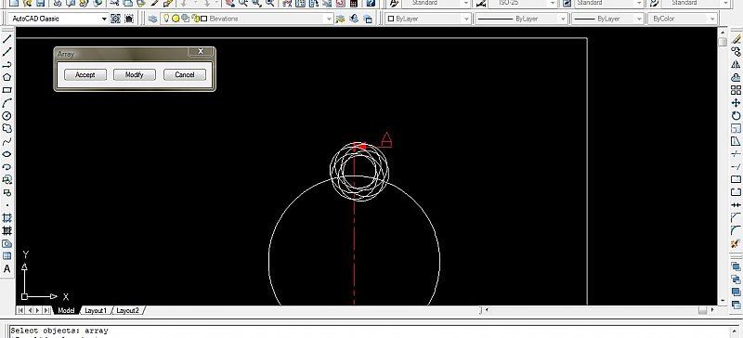Toggle freeze sun icon for Elevations layer
Image resolution: width=743 pixels, height=338 pixels.
point(176,19)
